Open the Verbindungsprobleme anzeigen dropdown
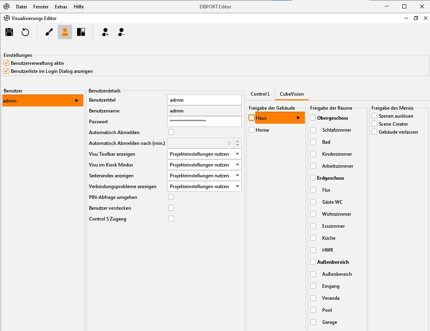 [x=204, y=187]
